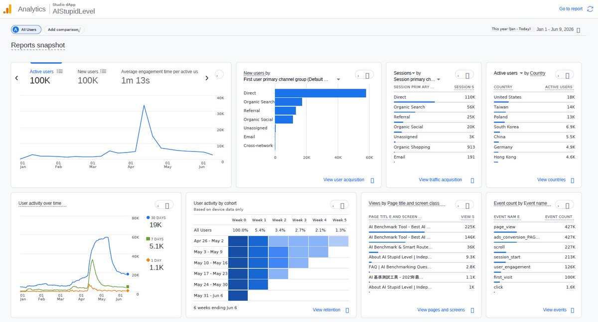Open the Sessions metric dropdown
Screen dimensions: 598x322
click(x=413, y=73)
